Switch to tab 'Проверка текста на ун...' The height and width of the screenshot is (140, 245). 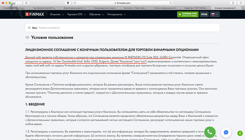(15, 8)
